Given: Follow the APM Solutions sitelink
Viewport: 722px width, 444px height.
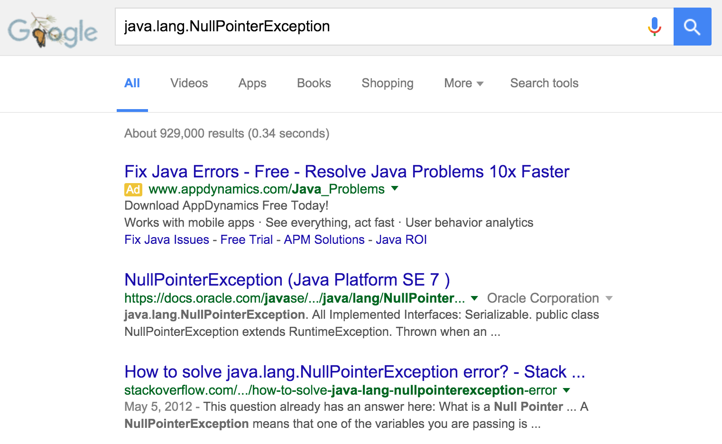Looking at the screenshot, I should pyautogui.click(x=324, y=240).
